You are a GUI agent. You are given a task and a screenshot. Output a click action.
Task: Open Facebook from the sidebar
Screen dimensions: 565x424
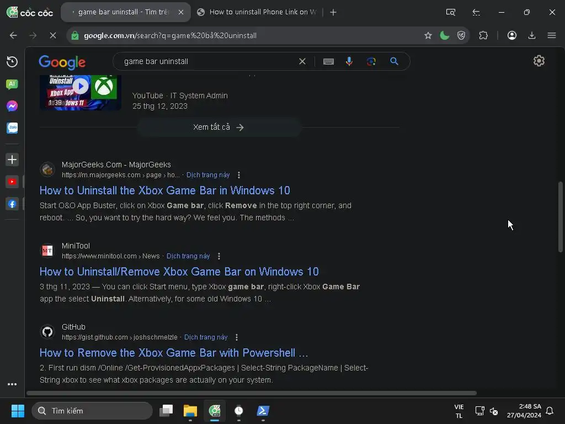pos(12,204)
